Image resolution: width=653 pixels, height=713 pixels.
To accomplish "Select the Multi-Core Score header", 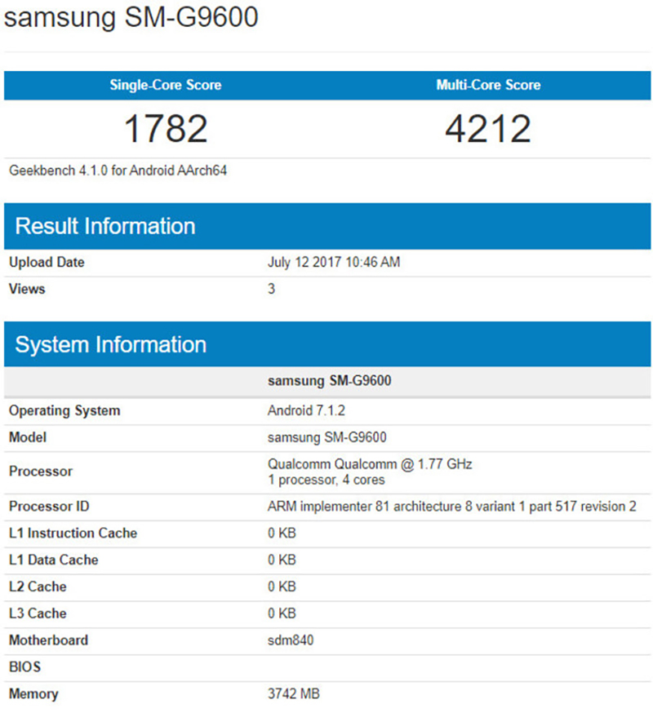I will pyautogui.click(x=488, y=85).
